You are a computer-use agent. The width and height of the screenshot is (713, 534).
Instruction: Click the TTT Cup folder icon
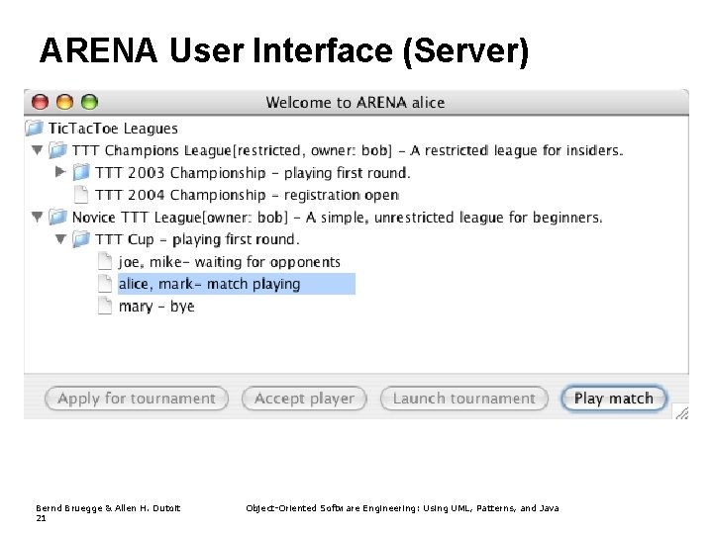(81, 239)
